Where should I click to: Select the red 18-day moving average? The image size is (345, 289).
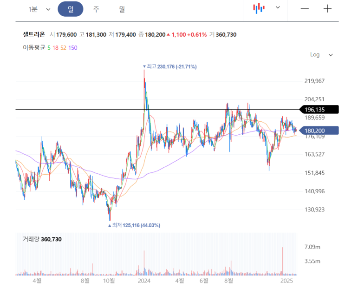pos(55,48)
